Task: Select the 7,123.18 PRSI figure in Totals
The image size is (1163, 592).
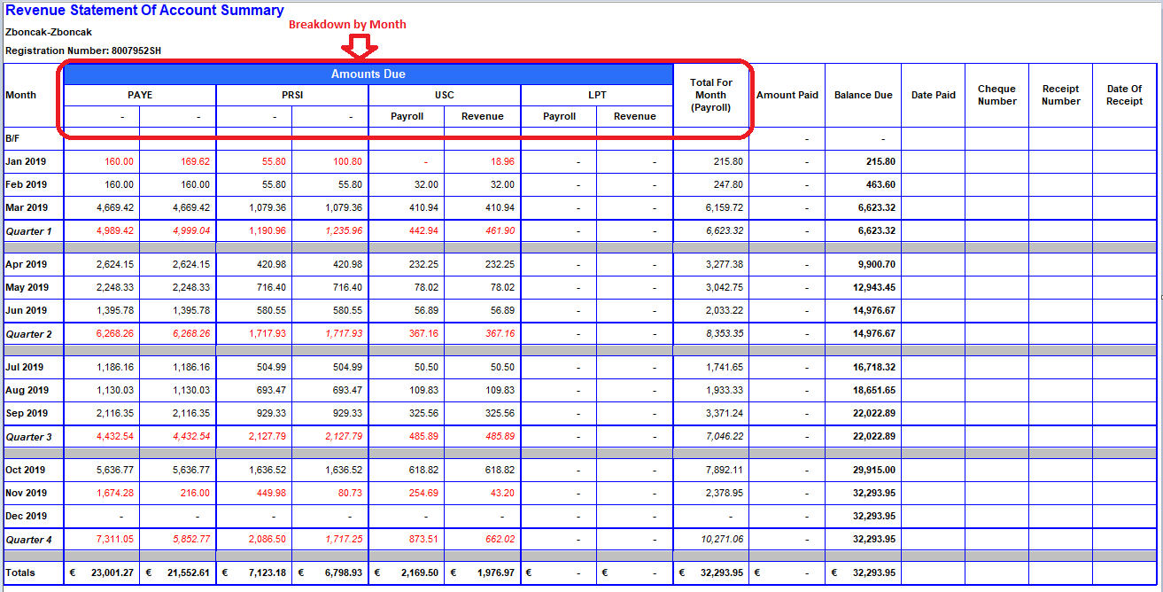Action: click(267, 573)
